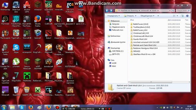196x110 pixels.
Task: Click the Explorer forward navigation arrow
Action: (111, 11)
